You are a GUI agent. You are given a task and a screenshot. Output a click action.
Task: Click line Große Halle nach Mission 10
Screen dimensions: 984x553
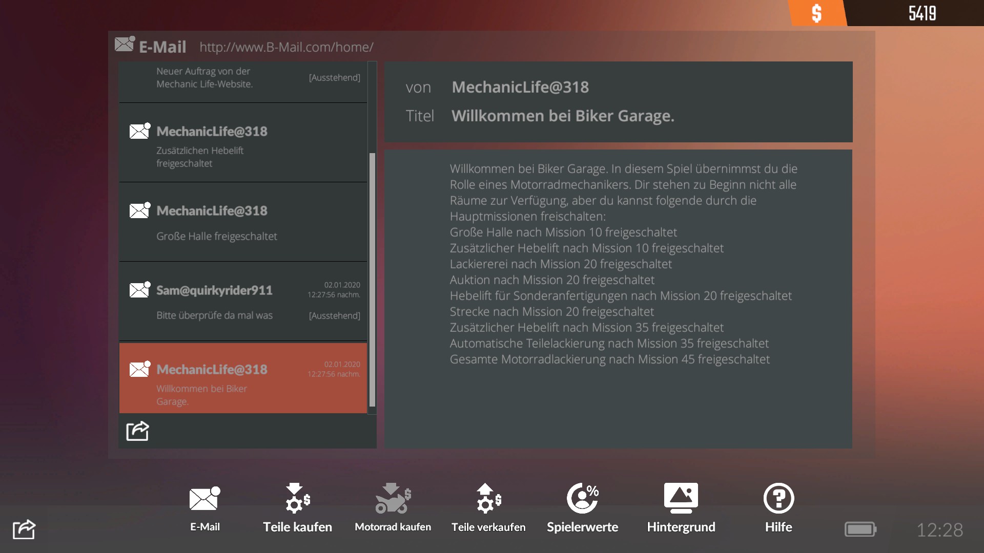coord(563,232)
